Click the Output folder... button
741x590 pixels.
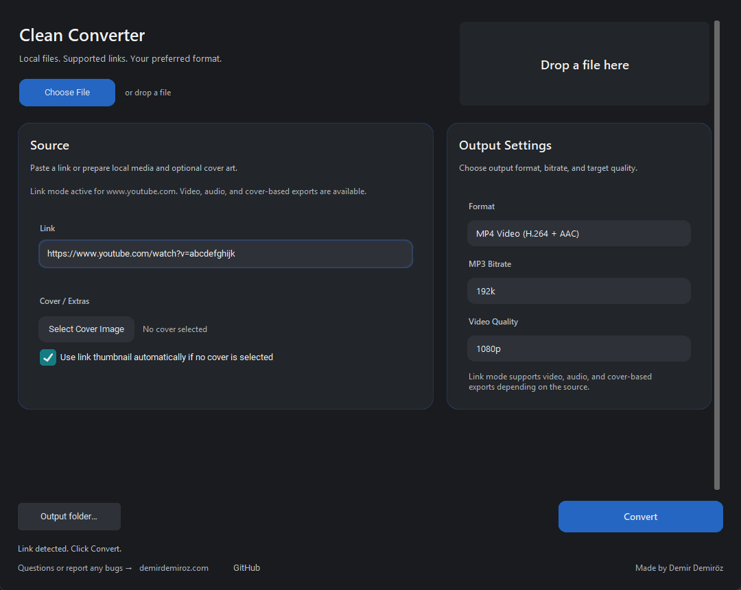click(69, 517)
